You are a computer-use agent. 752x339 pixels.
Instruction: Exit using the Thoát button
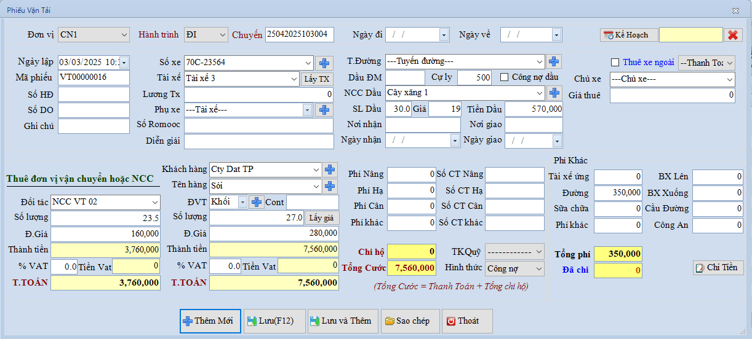point(467,321)
